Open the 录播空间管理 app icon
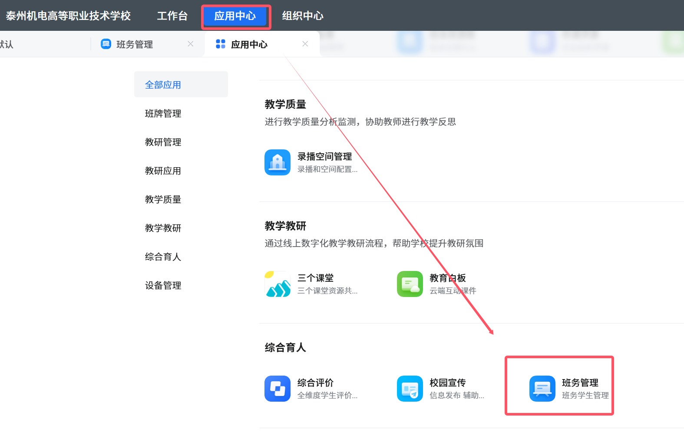 [x=278, y=162]
